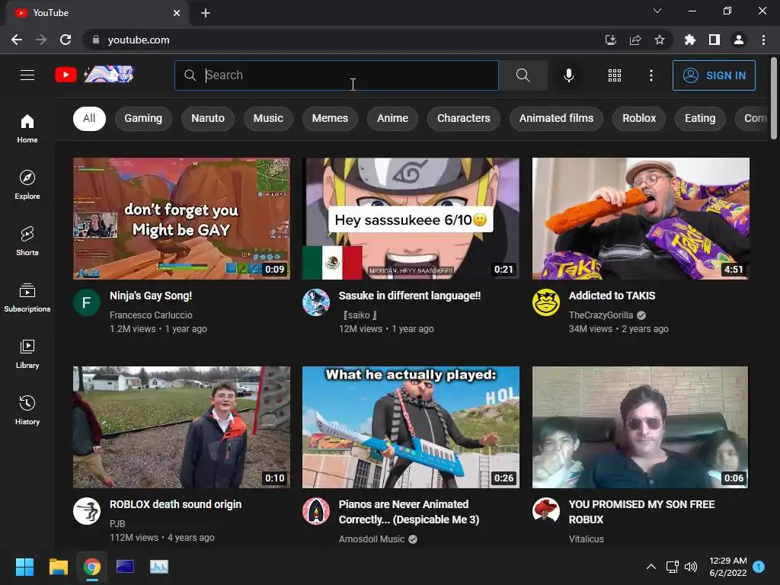Image resolution: width=780 pixels, height=585 pixels.
Task: Play Ninja's Gay Song thumbnail
Action: coord(181,219)
